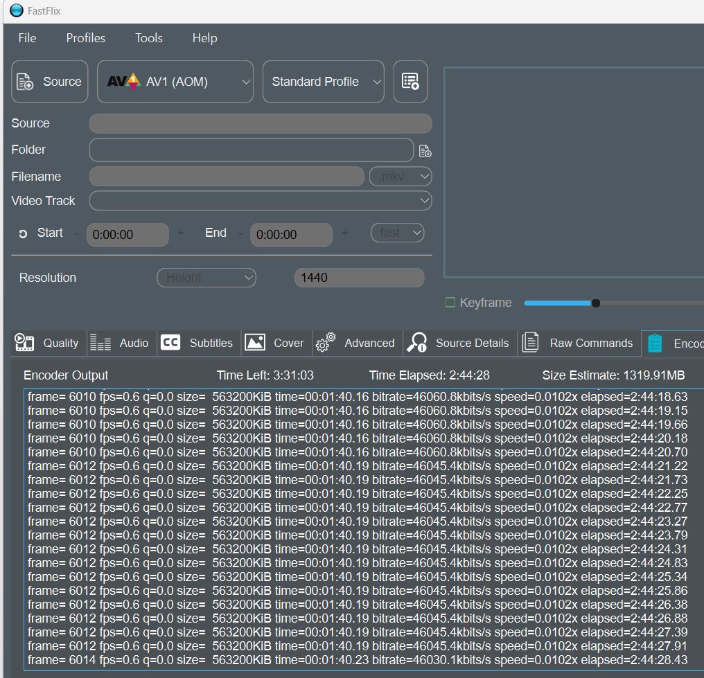This screenshot has width=704, height=678.
Task: Expand the Video Track dropdown
Action: coord(261,201)
